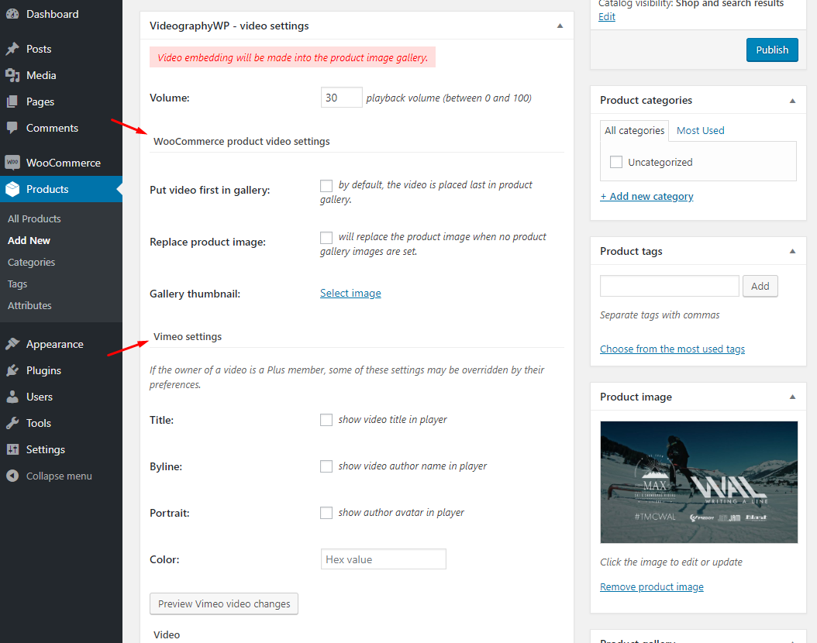Collapse the Product image panel
Screen dimensions: 817x643
tap(792, 397)
